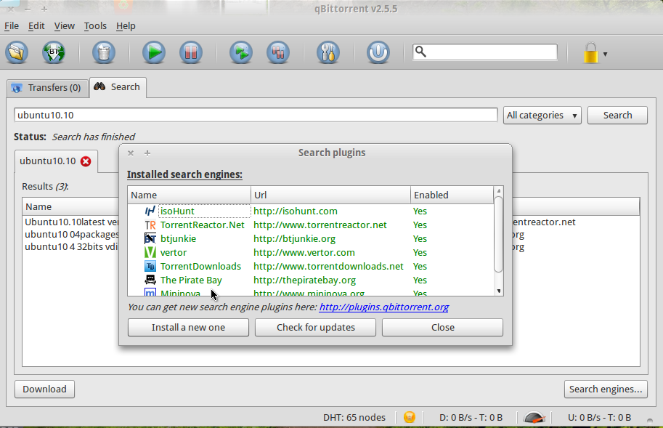Click the Install a new one button
Screen dimensions: 663x428
[188, 327]
